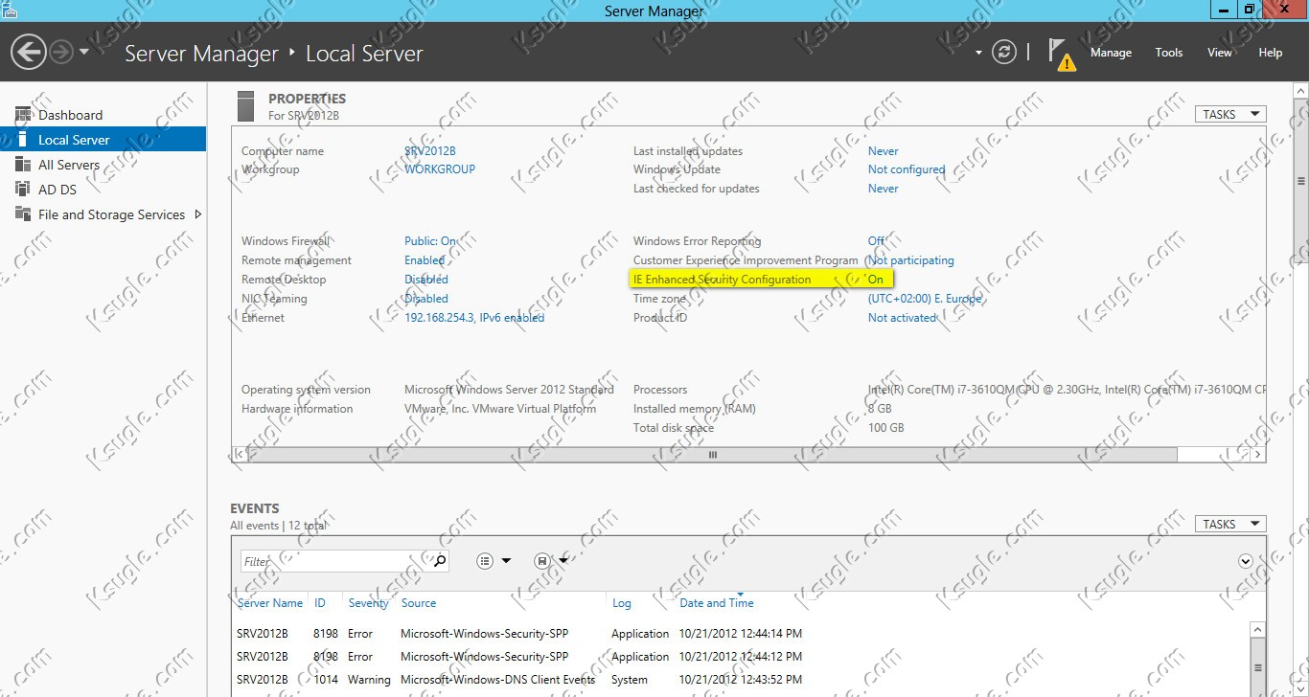
Task: Click the Properties horizontal scrollbar
Action: tap(713, 455)
